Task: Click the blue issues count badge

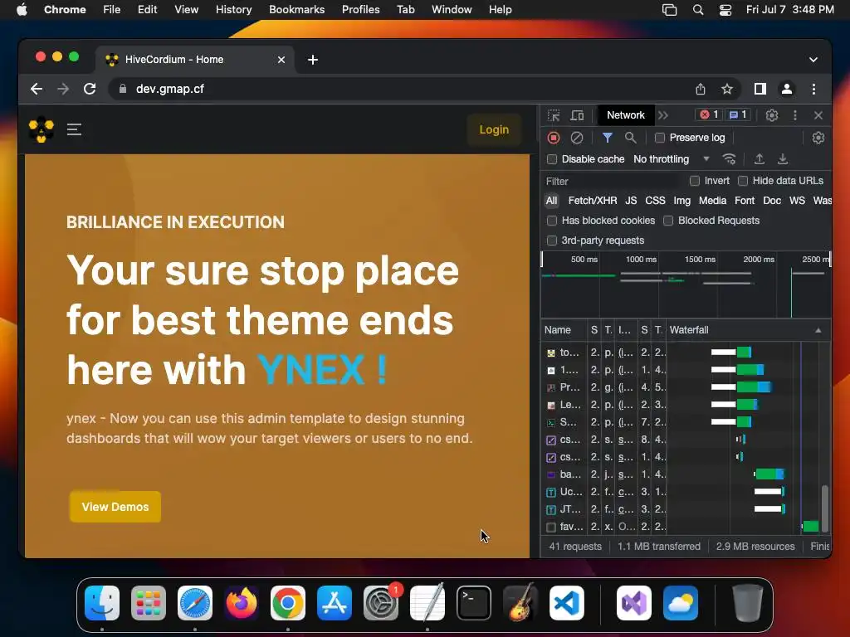Action: coord(738,114)
